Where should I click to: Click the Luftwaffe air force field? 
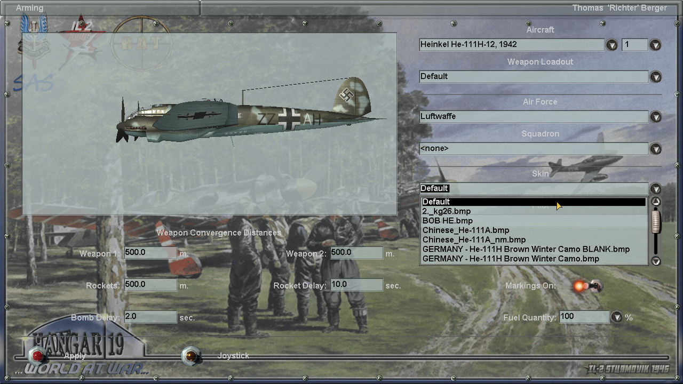coord(534,117)
